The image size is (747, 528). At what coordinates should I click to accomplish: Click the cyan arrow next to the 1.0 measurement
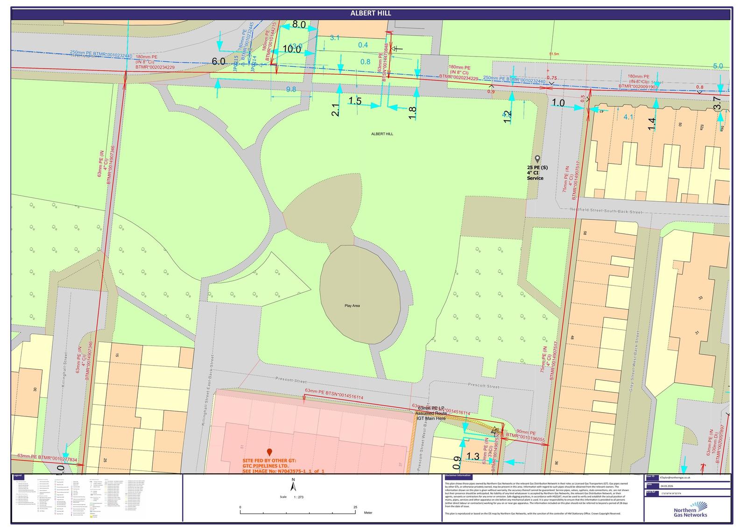[578, 107]
